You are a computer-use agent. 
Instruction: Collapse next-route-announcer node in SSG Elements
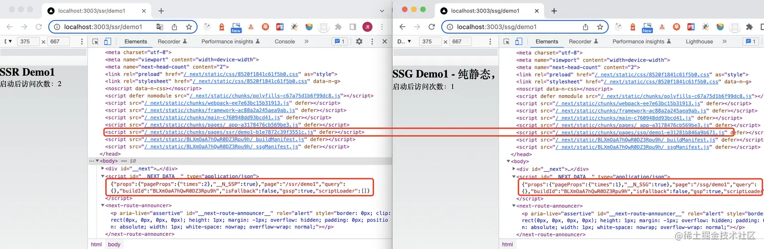(514, 206)
